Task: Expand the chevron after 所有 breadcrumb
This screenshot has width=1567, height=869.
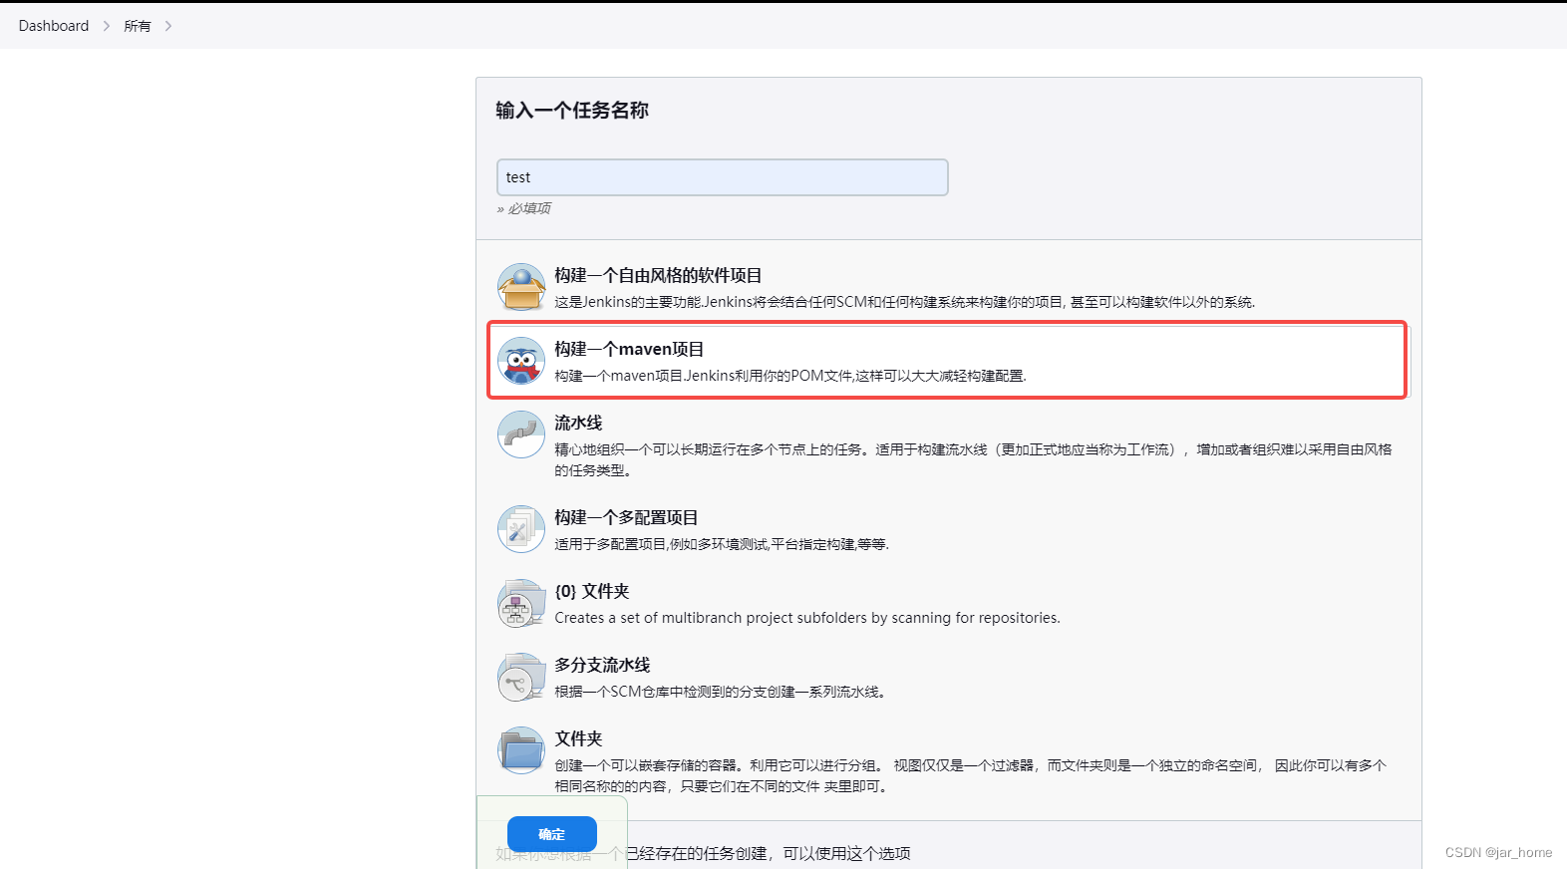Action: (x=168, y=26)
